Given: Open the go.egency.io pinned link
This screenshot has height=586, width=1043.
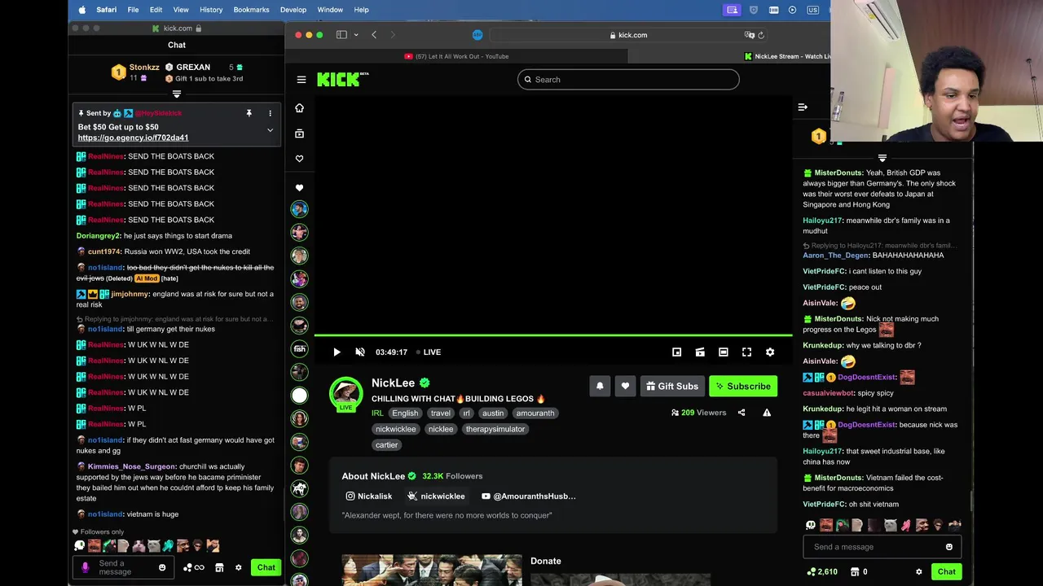Looking at the screenshot, I should (133, 138).
